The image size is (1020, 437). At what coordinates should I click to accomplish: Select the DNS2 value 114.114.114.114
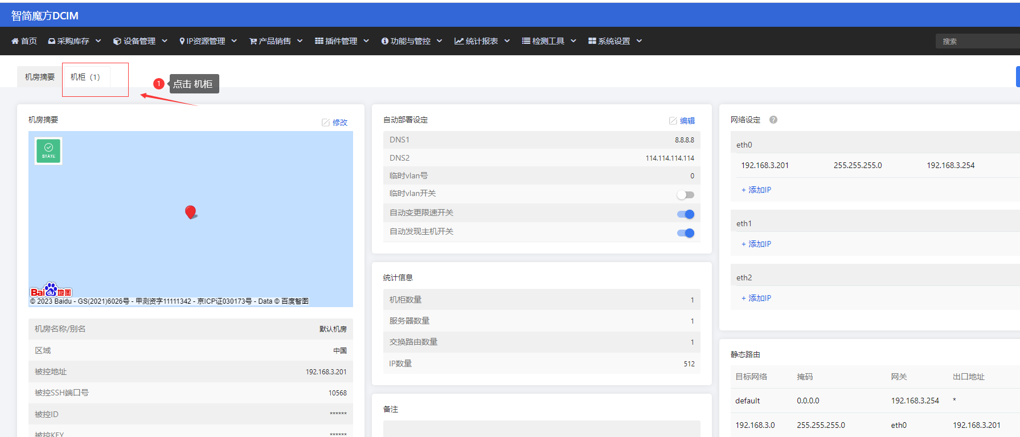670,158
